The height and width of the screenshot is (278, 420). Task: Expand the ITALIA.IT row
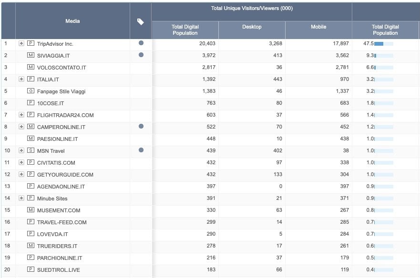pyautogui.click(x=21, y=79)
